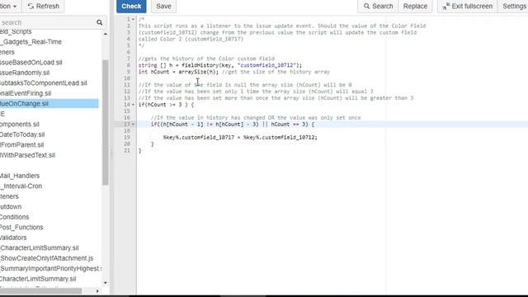Open the Replace tool
528x297 pixels.
tap(415, 6)
